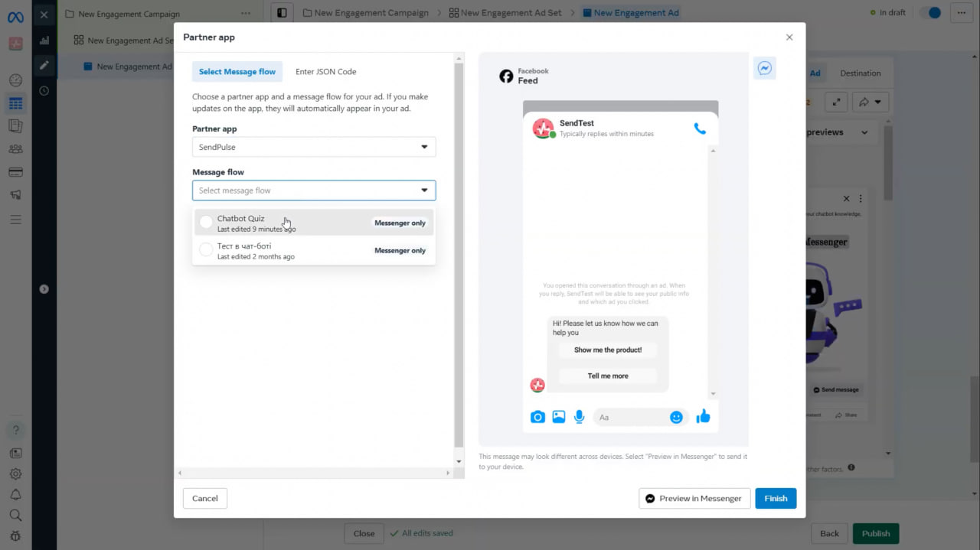980x550 pixels.
Task: Select the Тест в чат-боті radio button
Action: pyautogui.click(x=206, y=249)
